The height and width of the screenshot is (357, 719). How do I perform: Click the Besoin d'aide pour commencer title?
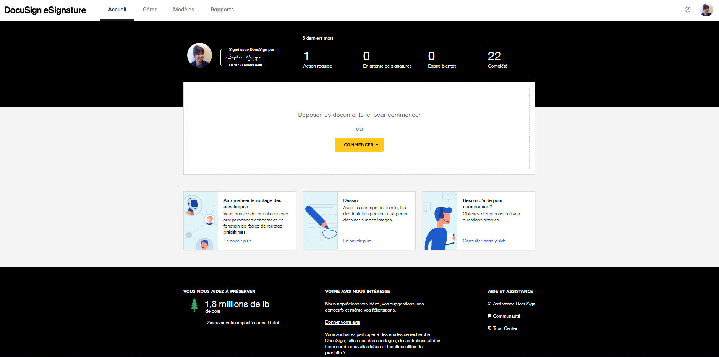[483, 204]
